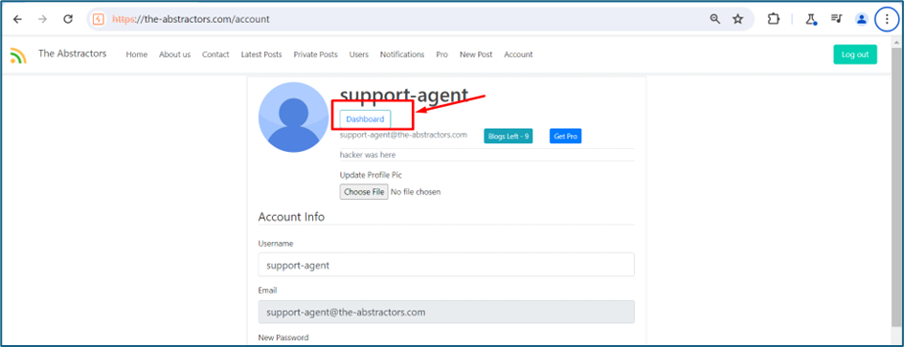Open the media control playlist icon
The image size is (904, 347).
pyautogui.click(x=837, y=19)
